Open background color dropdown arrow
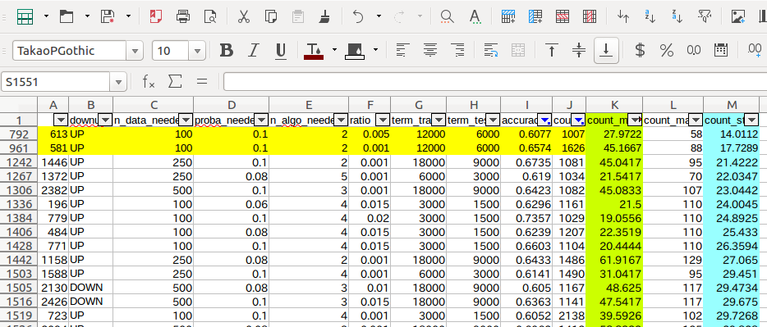This screenshot has width=767, height=327. (375, 50)
